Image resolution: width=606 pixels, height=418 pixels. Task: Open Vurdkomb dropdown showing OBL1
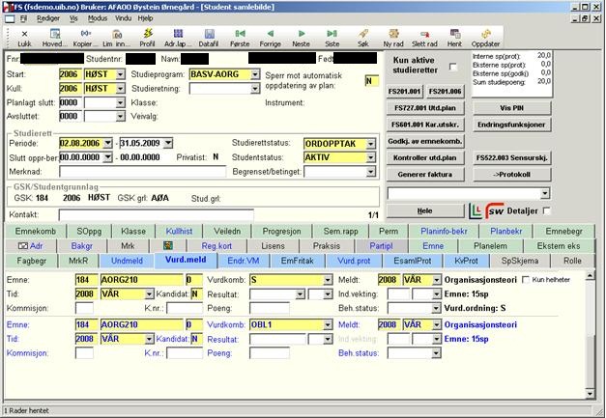click(x=328, y=325)
